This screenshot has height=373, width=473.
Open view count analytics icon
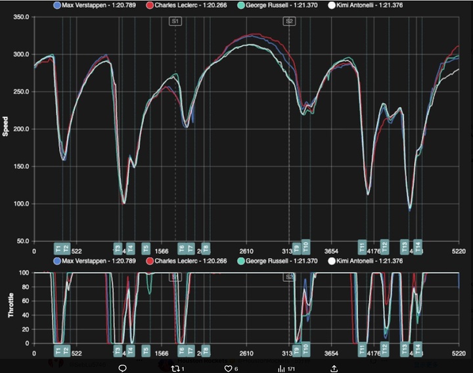pos(282,368)
